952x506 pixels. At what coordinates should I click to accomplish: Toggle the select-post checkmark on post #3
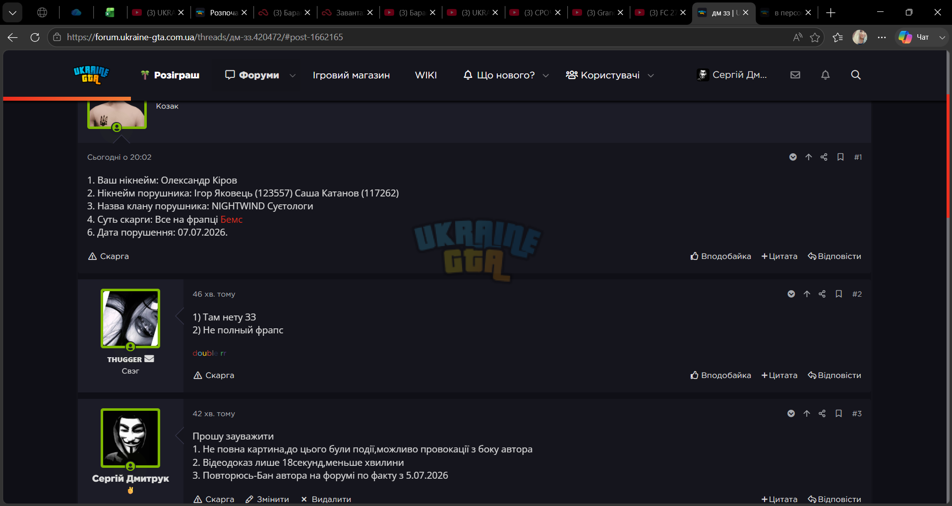click(x=791, y=414)
